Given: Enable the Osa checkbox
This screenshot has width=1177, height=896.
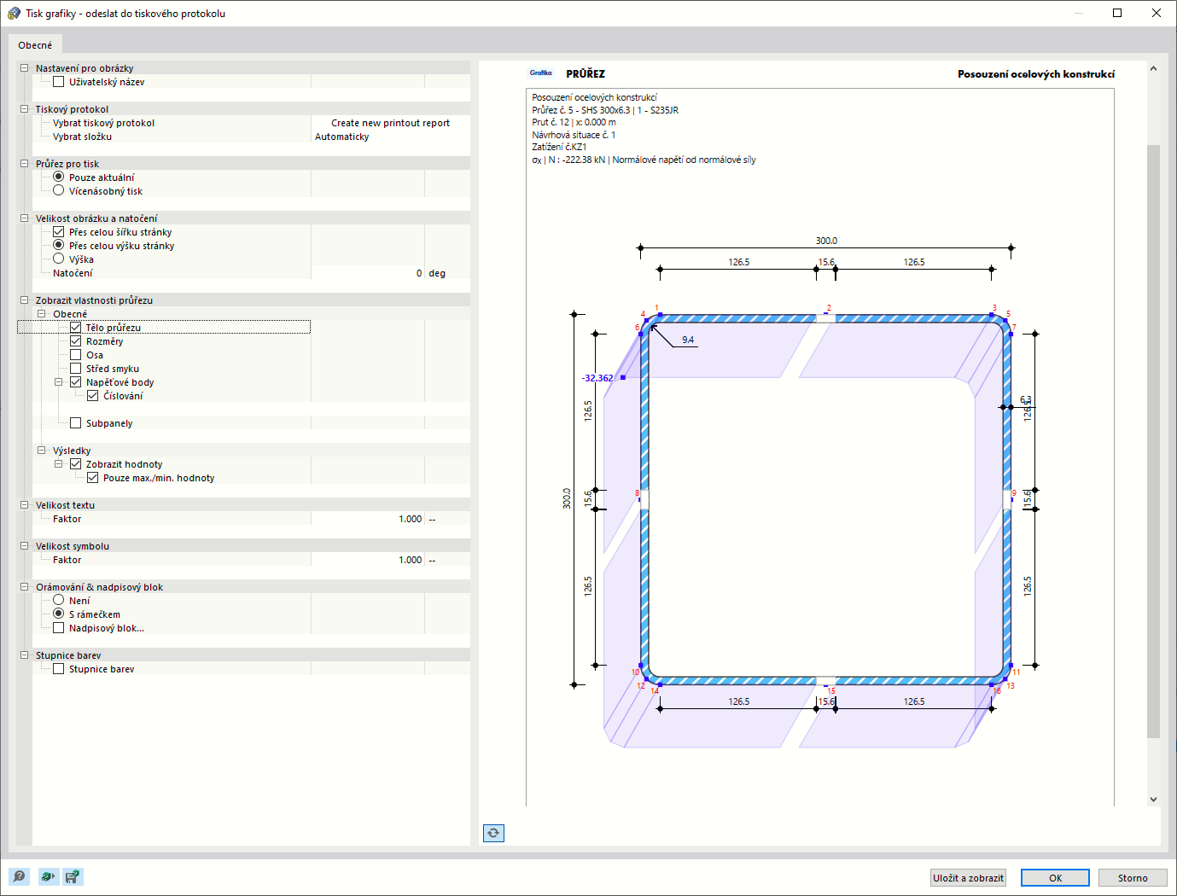Looking at the screenshot, I should pyautogui.click(x=76, y=355).
